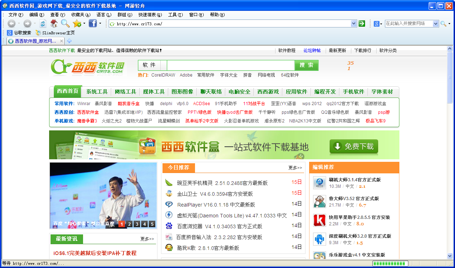Image resolution: width=455 pixels, height=268 pixels.
Task: Open the SlimBrowser主页 bookmark
Action: point(55,33)
